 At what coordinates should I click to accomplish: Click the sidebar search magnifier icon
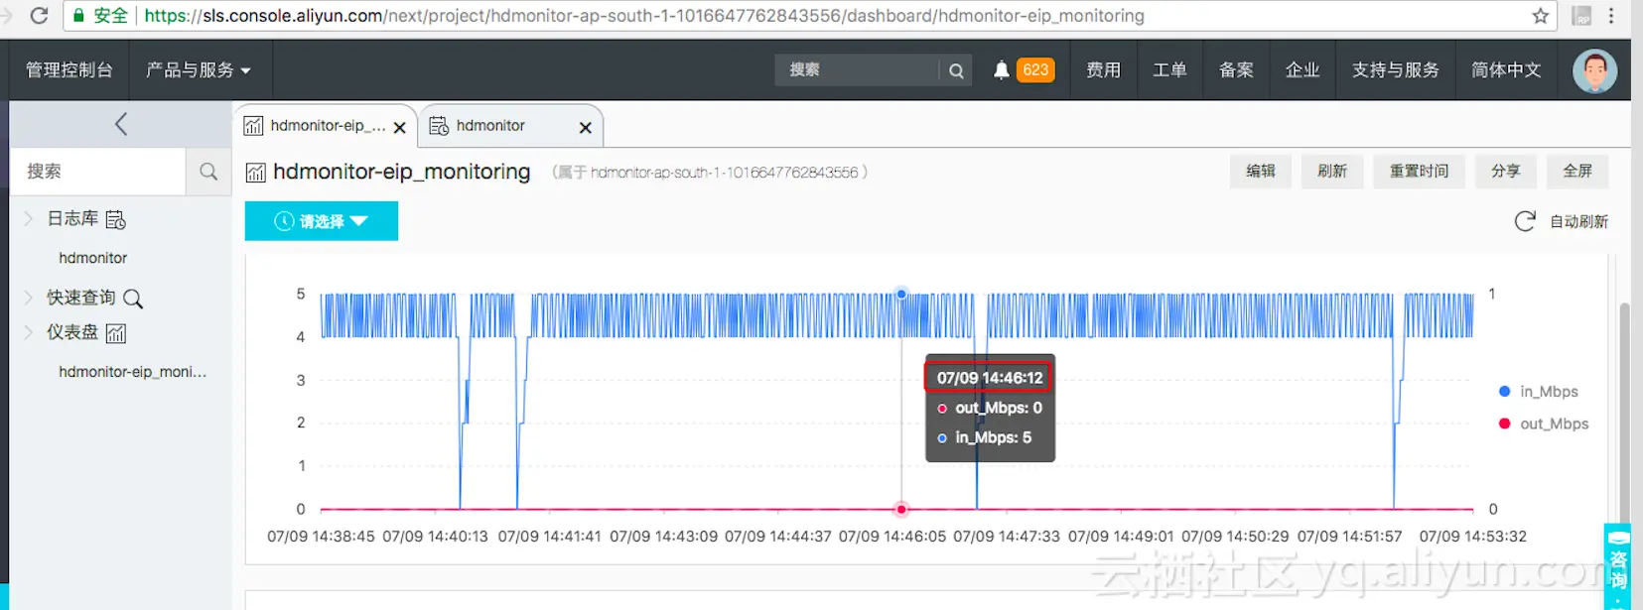pos(208,172)
